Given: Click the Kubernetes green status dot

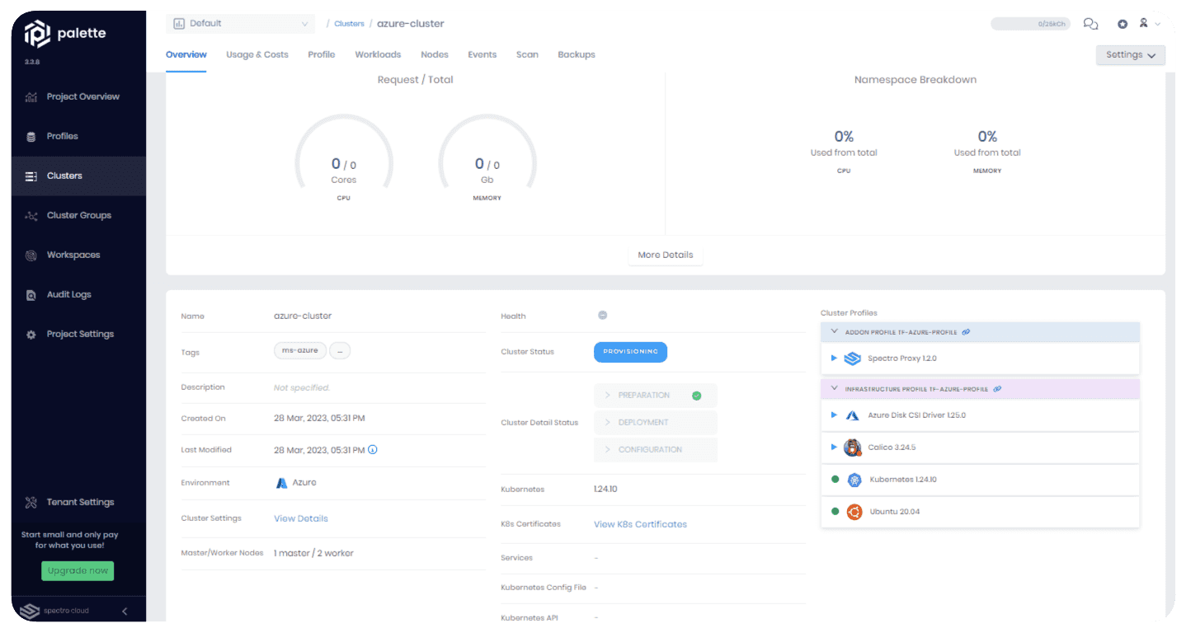Looking at the screenshot, I should pos(835,480).
